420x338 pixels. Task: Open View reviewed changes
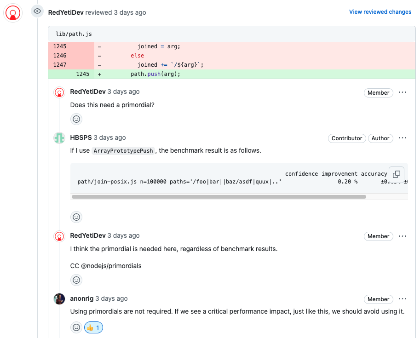(x=380, y=11)
